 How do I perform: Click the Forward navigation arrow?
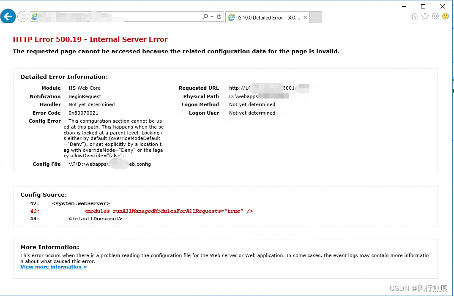(x=22, y=16)
